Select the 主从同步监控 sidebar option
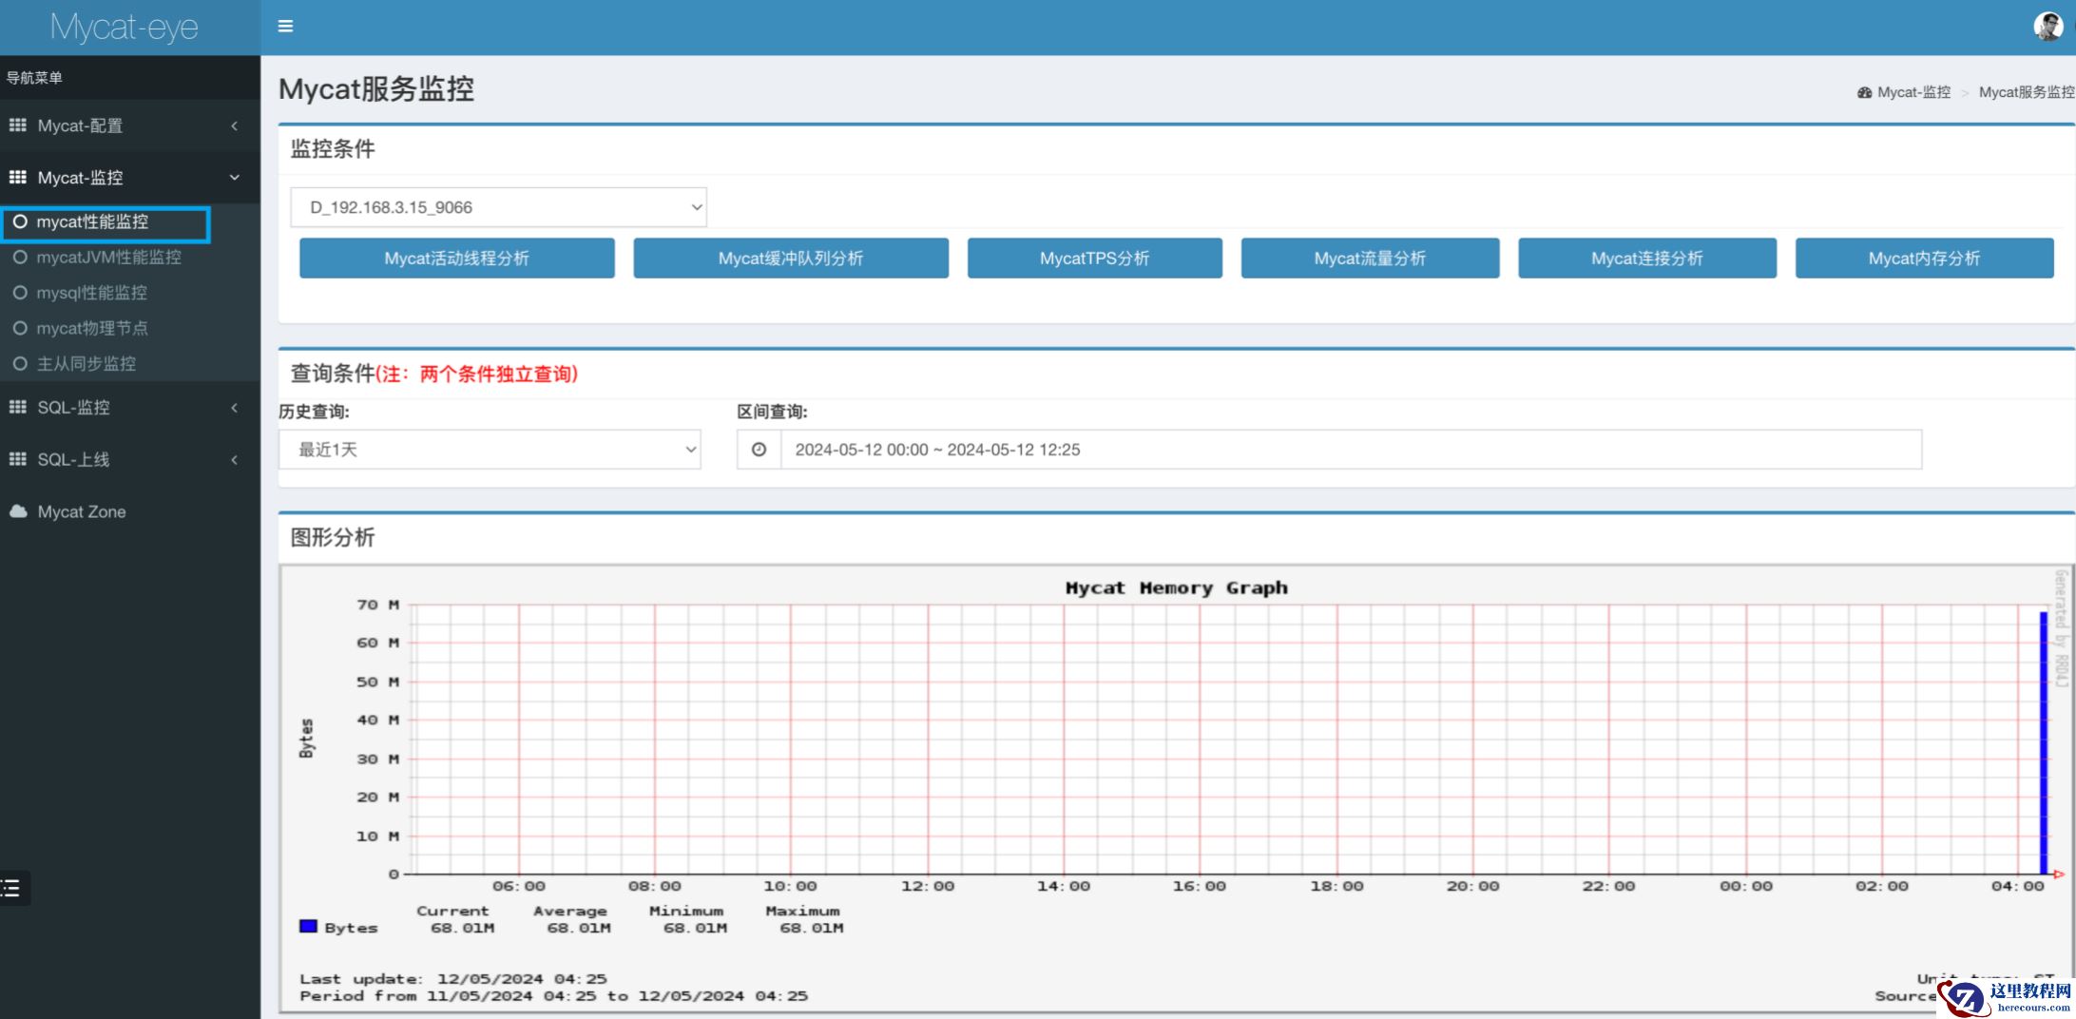 [86, 364]
